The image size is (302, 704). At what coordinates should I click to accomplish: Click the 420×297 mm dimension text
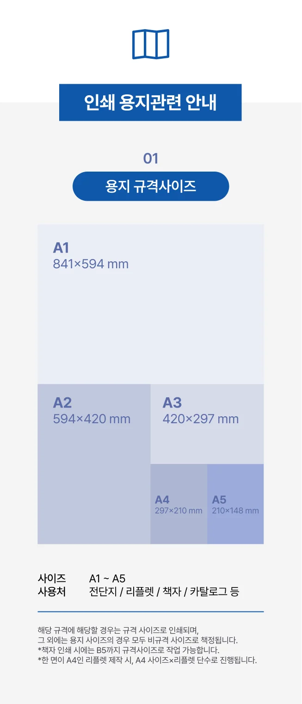200,419
